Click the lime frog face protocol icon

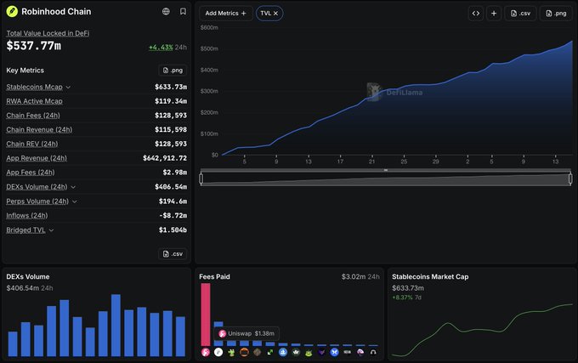tap(309, 353)
